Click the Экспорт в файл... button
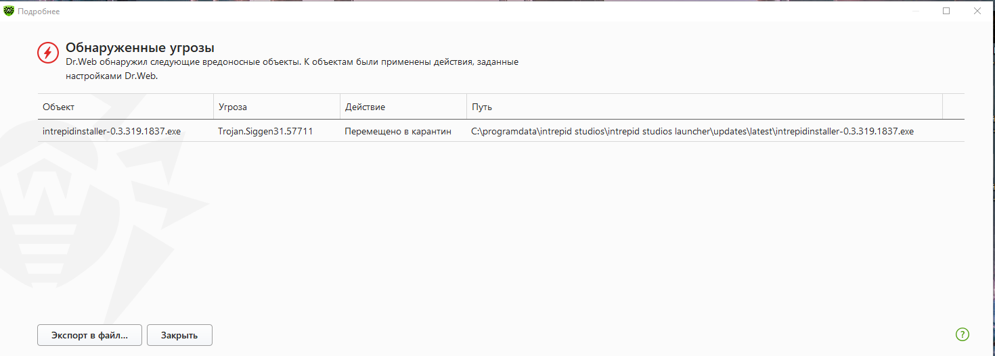 [x=90, y=335]
